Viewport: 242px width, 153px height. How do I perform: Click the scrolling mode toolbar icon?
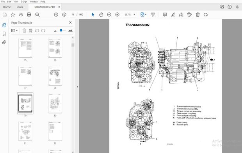click(153, 15)
